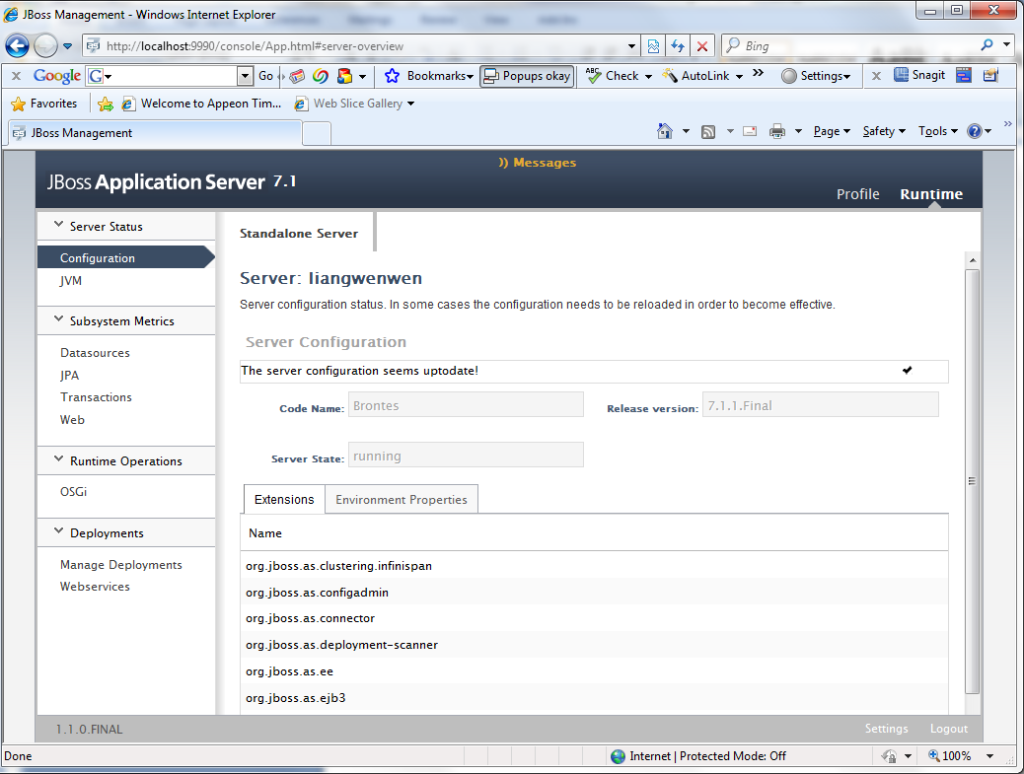This screenshot has height=774, width=1024.
Task: Click the green swirl Google toolbar icon
Action: 320,76
